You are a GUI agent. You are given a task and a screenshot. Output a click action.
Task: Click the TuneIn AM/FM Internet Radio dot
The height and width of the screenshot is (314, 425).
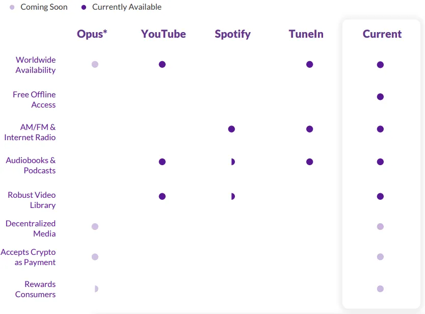pos(309,129)
